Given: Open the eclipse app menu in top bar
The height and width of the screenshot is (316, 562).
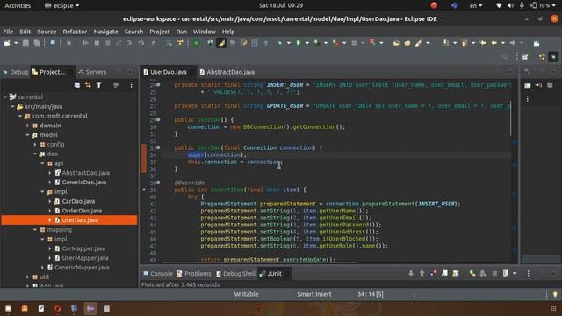Looking at the screenshot, I should (x=61, y=6).
